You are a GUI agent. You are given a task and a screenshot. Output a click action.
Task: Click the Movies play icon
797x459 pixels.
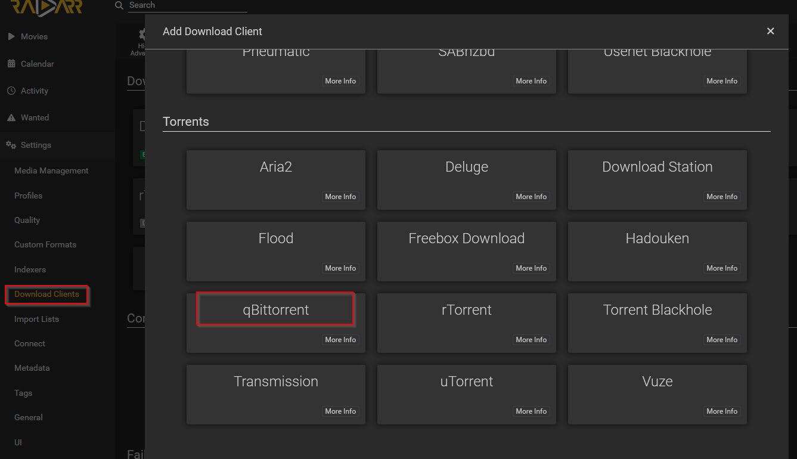click(11, 36)
